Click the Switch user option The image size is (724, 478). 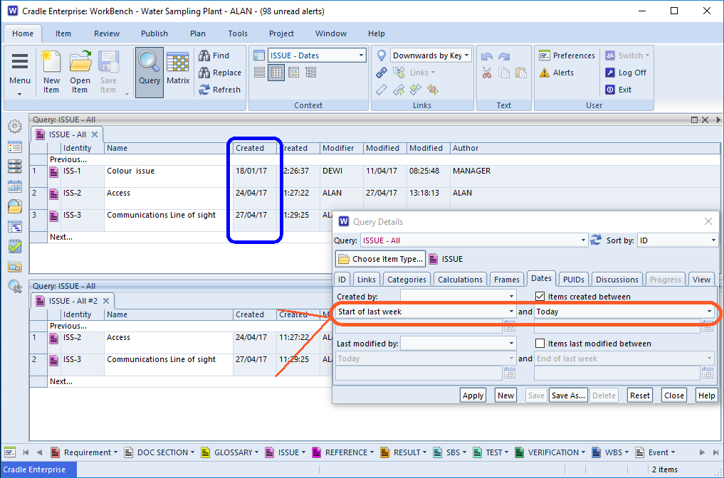pos(627,55)
